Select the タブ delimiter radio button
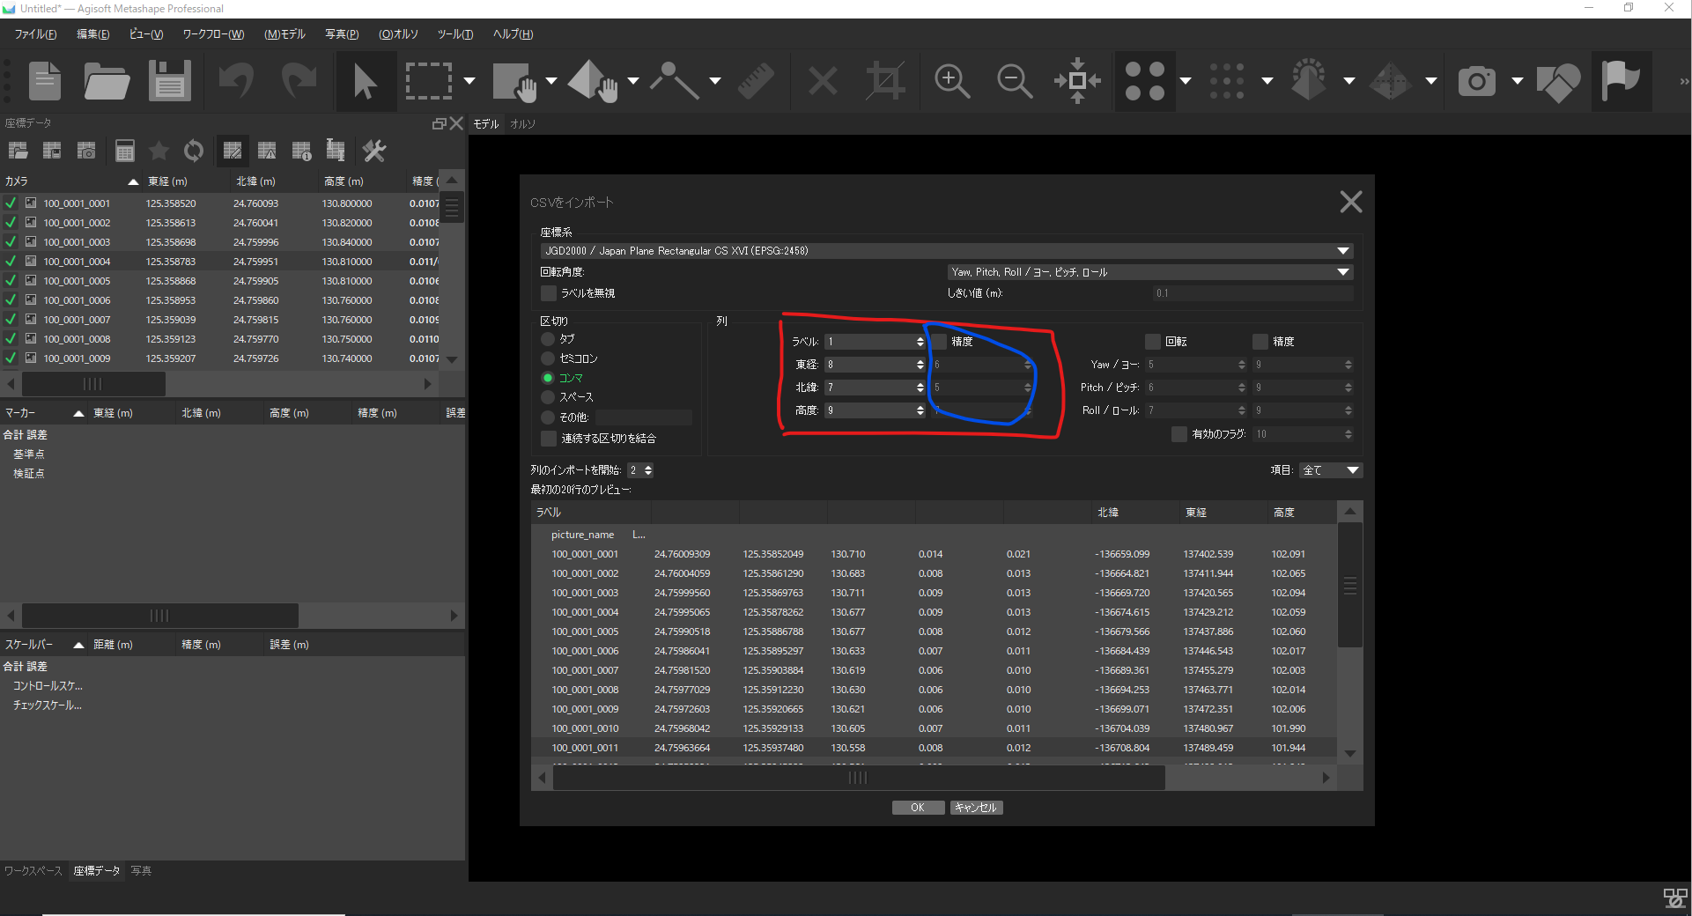The height and width of the screenshot is (916, 1692). click(548, 339)
